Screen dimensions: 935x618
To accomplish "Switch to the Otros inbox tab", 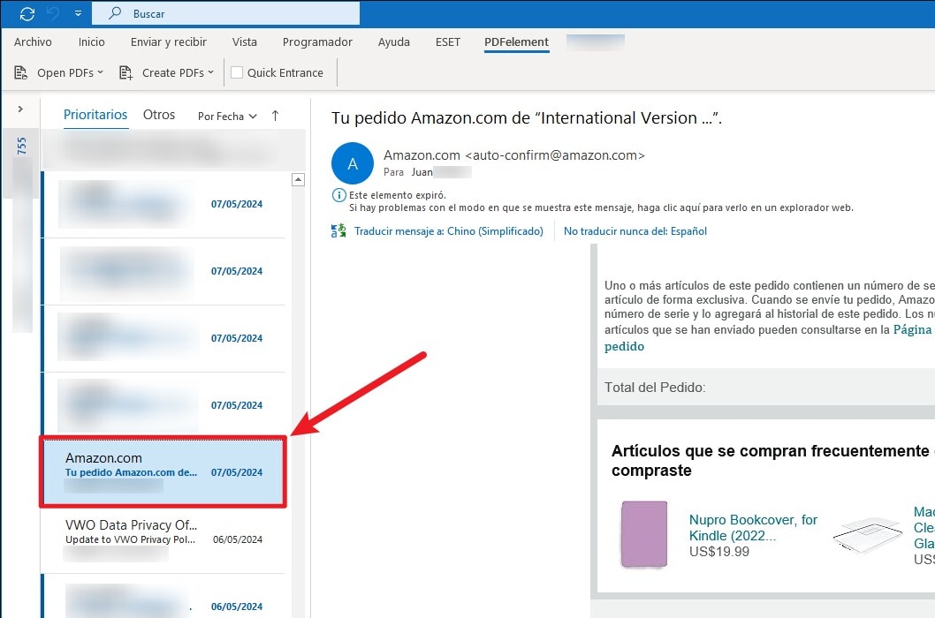I will (159, 115).
